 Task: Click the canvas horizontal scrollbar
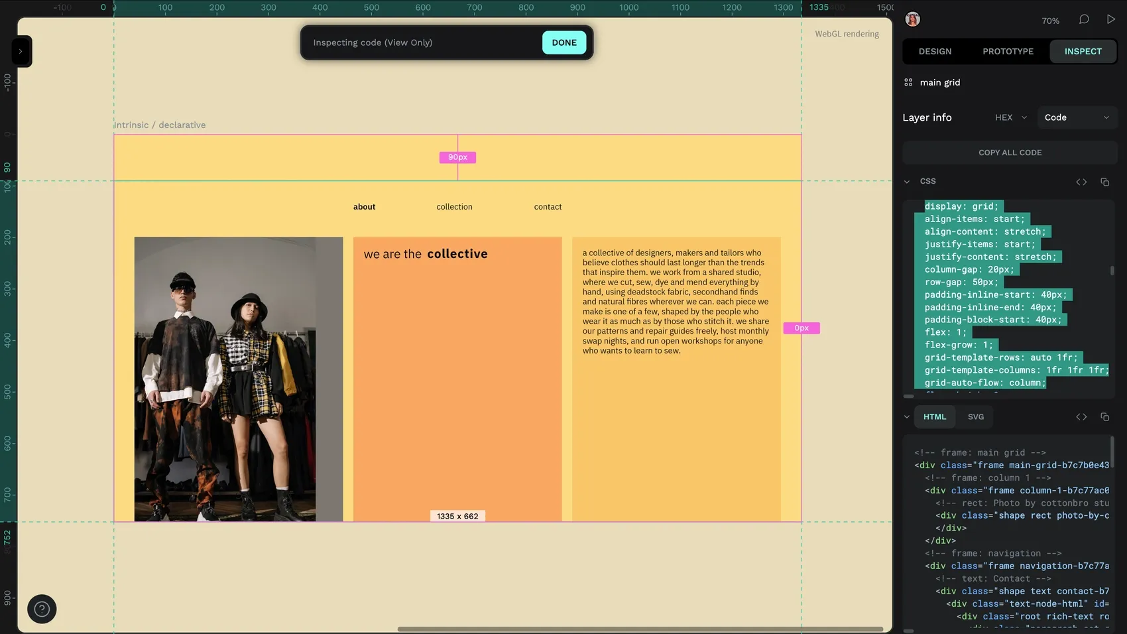click(x=640, y=629)
